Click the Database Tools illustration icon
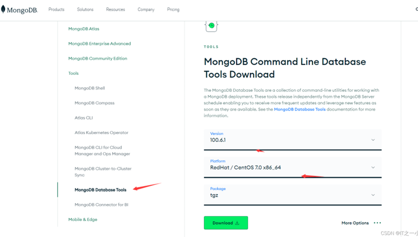 (x=211, y=26)
